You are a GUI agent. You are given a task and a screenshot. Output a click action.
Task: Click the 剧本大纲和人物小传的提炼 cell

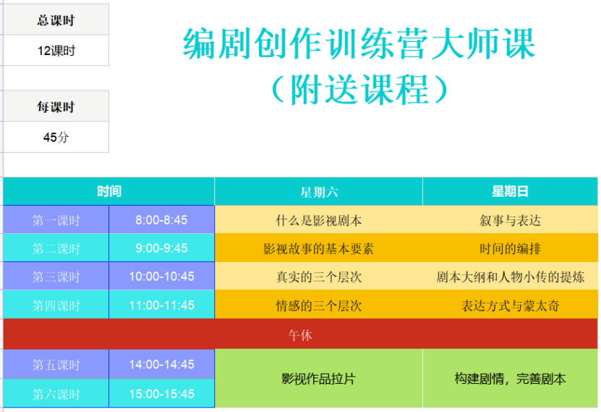click(510, 277)
